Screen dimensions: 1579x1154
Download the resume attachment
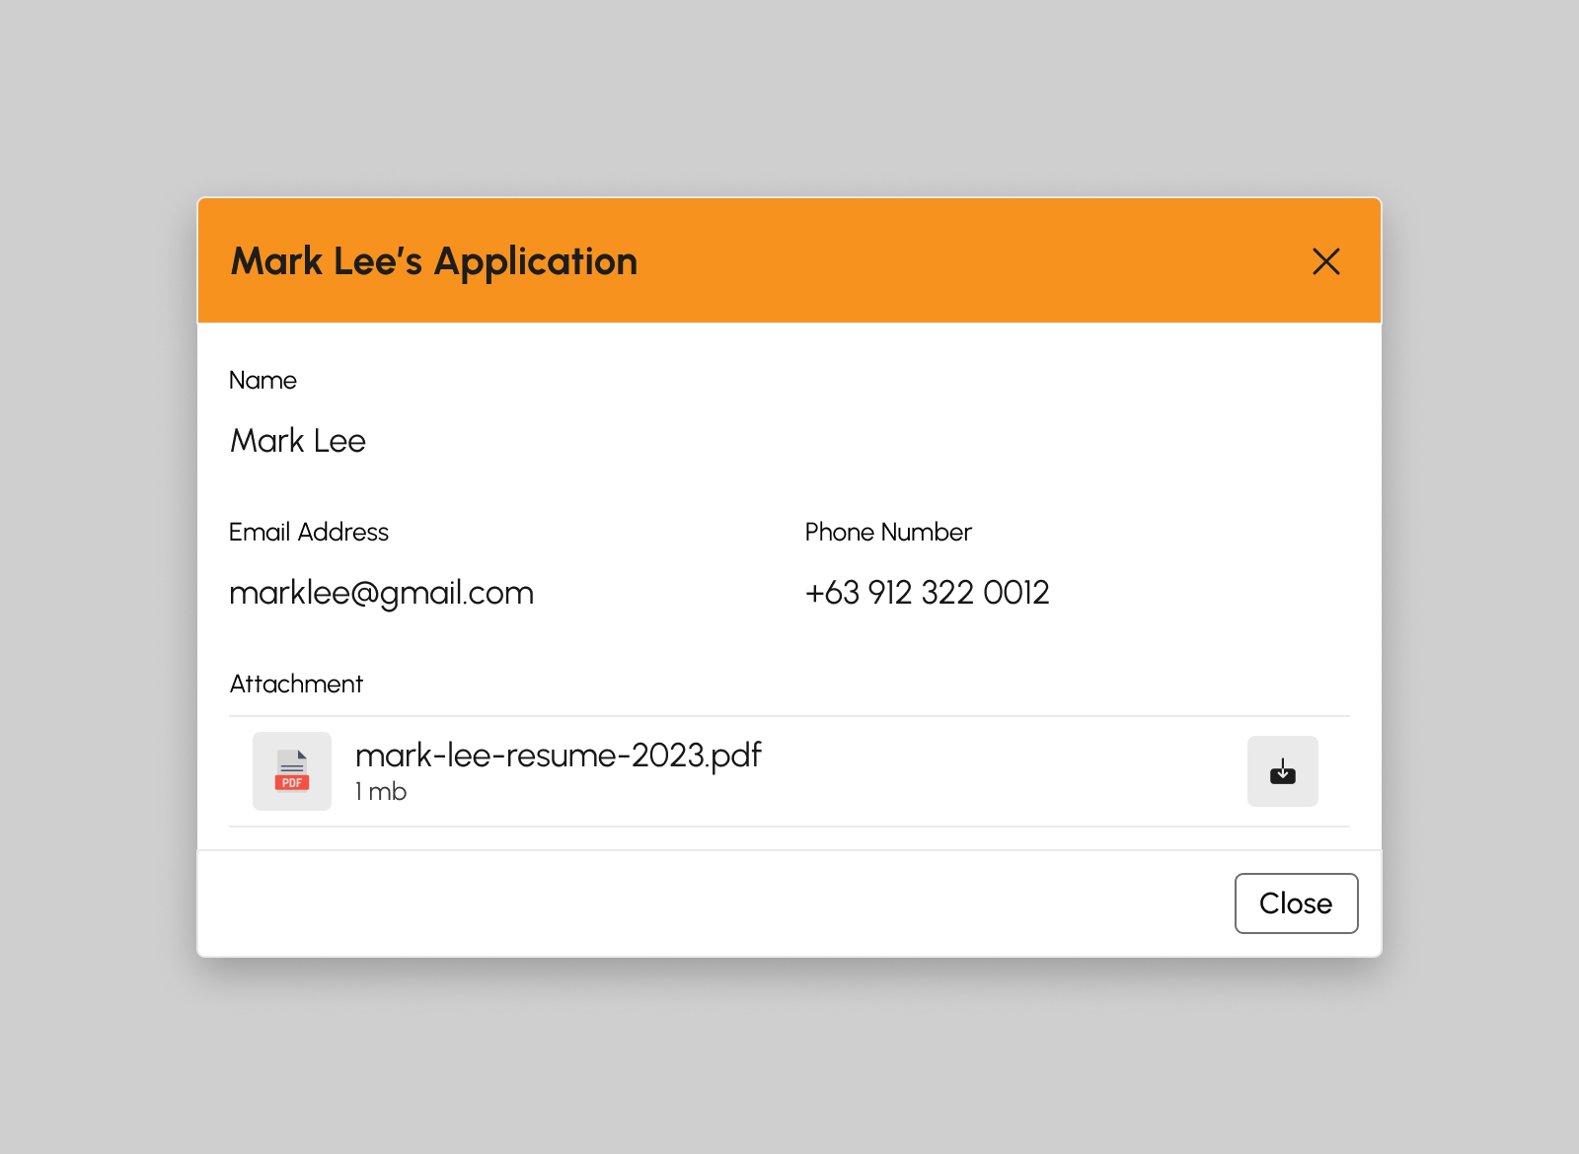tap(1282, 771)
